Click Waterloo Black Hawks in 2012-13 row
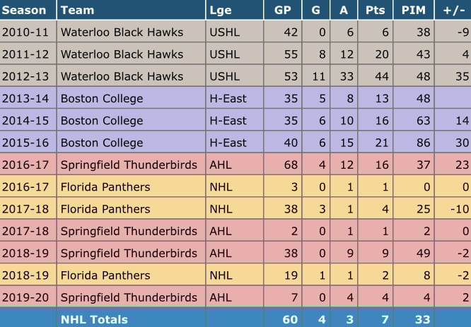Screen dimensions: 471x327 point(122,76)
